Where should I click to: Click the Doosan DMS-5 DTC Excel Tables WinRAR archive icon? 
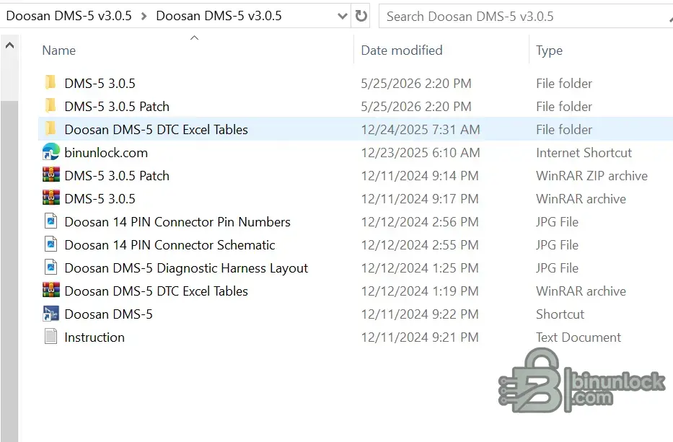tap(50, 291)
